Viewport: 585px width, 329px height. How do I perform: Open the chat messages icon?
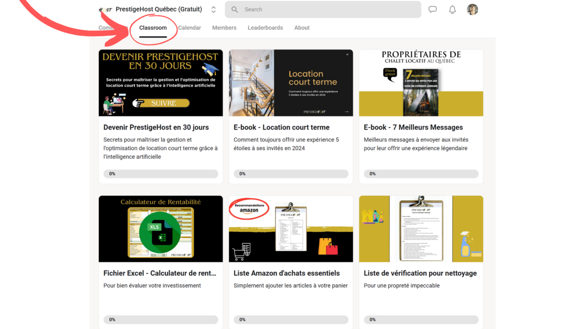(433, 9)
